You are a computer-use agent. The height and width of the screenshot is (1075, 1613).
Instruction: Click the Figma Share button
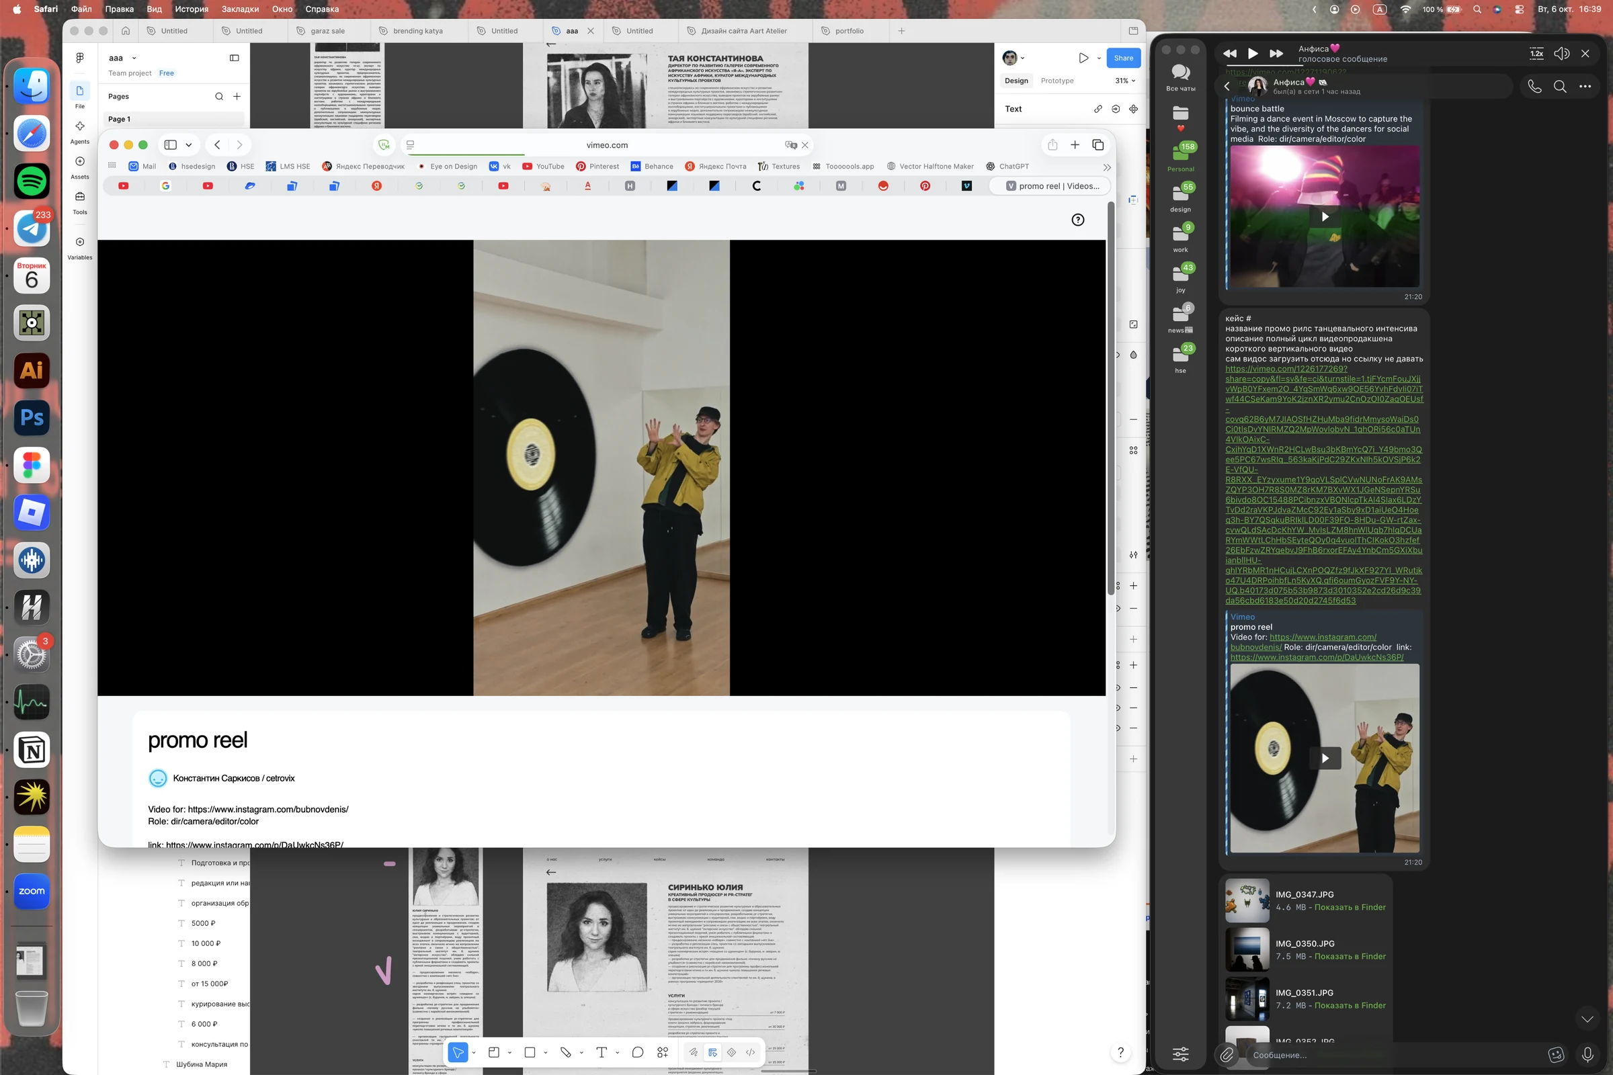click(x=1123, y=58)
